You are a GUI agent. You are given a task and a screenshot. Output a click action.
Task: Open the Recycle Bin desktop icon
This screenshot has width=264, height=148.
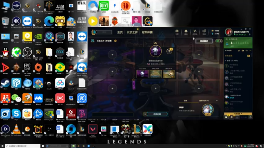tap(5, 22)
